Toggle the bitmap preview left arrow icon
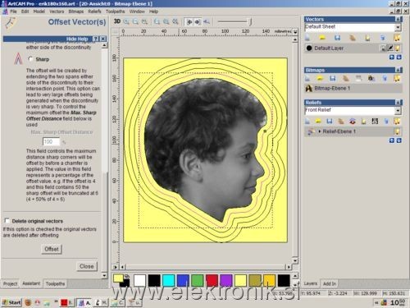This screenshot has width=410, height=308. (189, 21)
